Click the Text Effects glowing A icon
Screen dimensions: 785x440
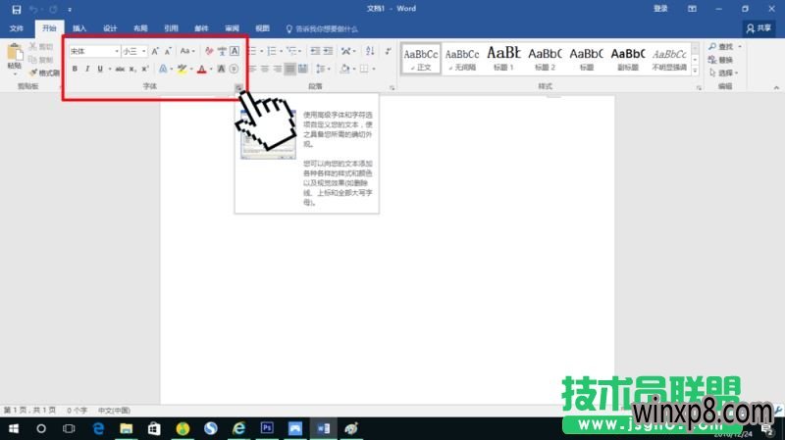[x=163, y=69]
